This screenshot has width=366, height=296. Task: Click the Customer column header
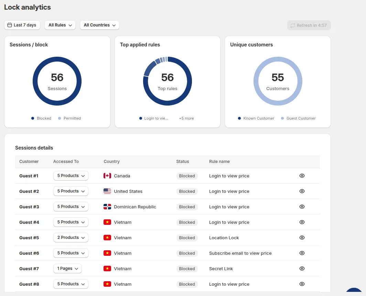(29, 162)
